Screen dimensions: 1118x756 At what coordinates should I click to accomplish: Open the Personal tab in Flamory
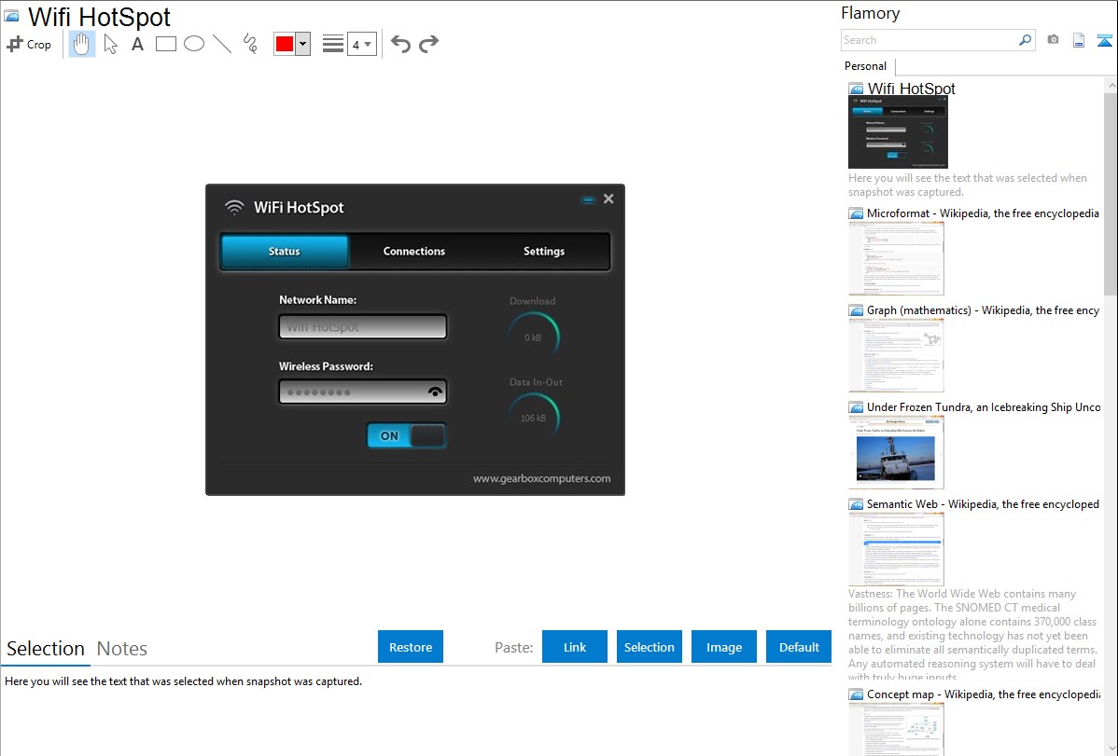click(x=865, y=66)
